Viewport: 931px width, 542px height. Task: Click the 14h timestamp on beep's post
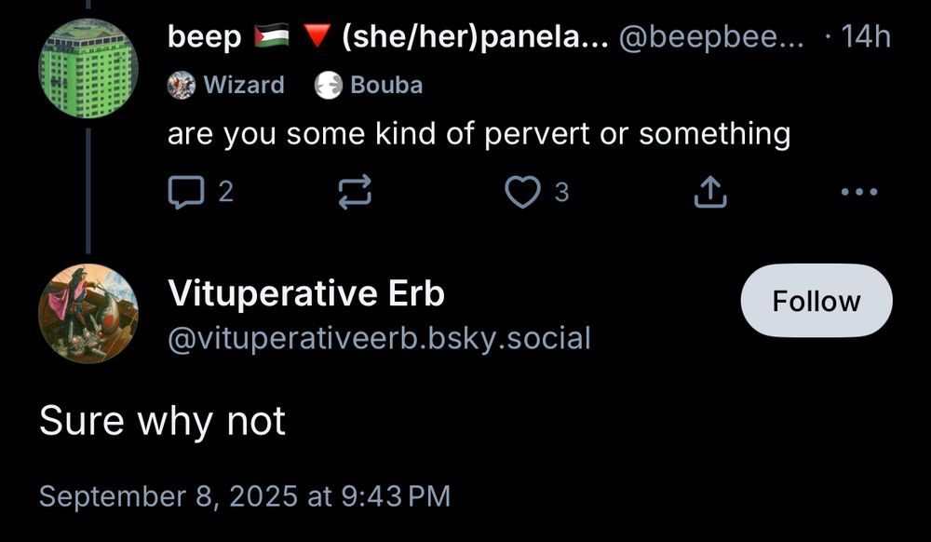868,37
